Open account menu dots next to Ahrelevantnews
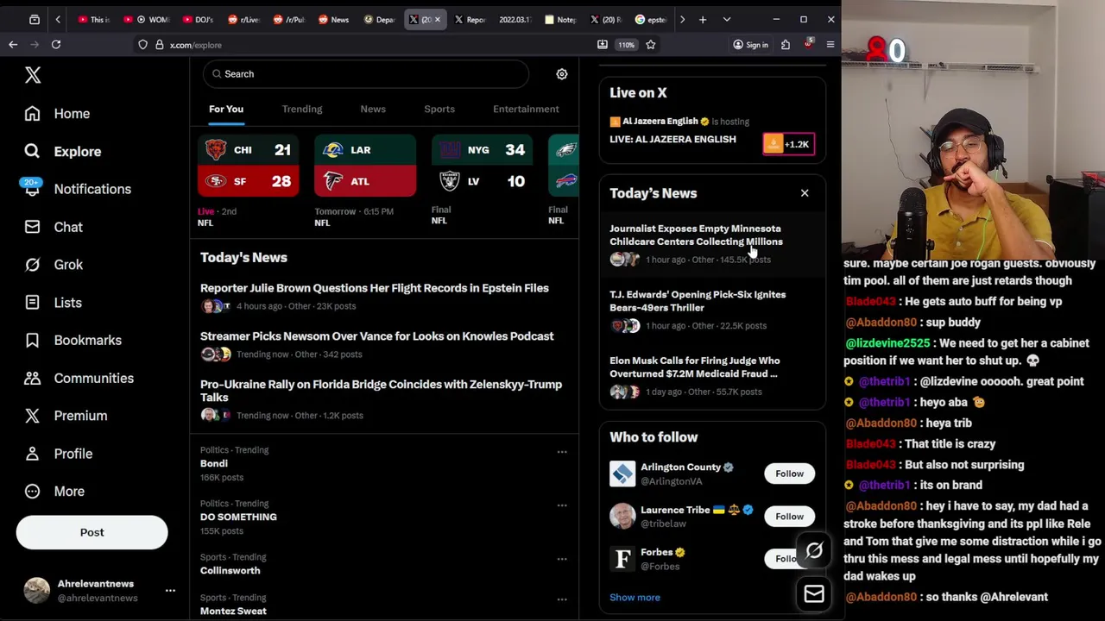 [170, 591]
